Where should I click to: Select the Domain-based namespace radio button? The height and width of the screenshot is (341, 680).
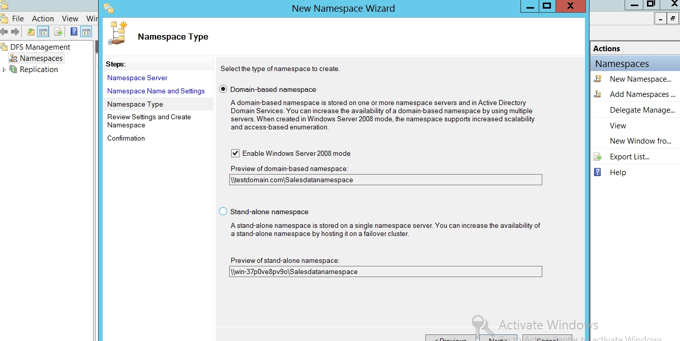tap(223, 89)
